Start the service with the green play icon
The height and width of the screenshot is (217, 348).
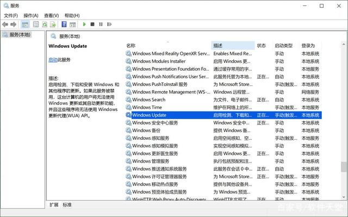tap(84, 24)
